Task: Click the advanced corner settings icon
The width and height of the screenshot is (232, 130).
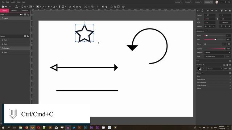Action: (229, 44)
